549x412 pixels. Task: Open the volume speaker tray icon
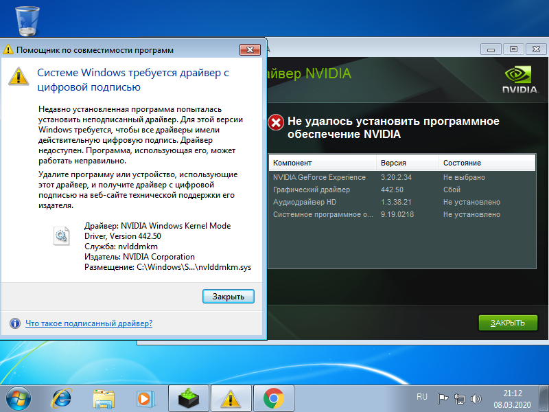tap(476, 399)
